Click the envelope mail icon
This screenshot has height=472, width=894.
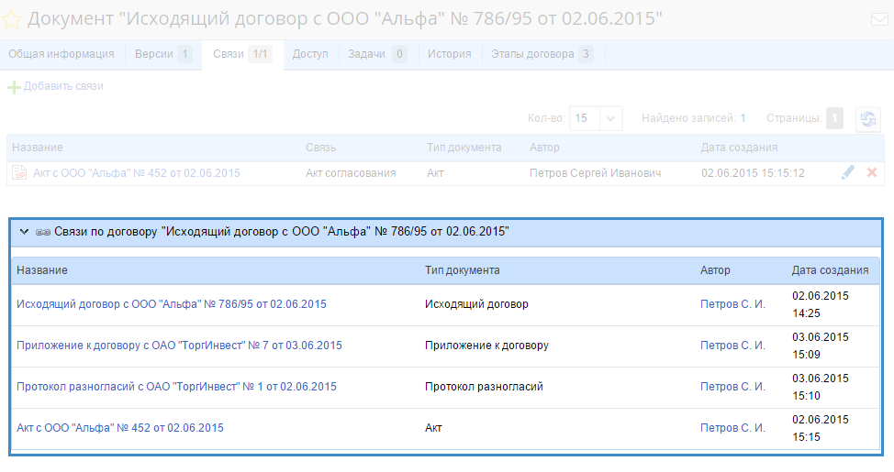point(877,19)
